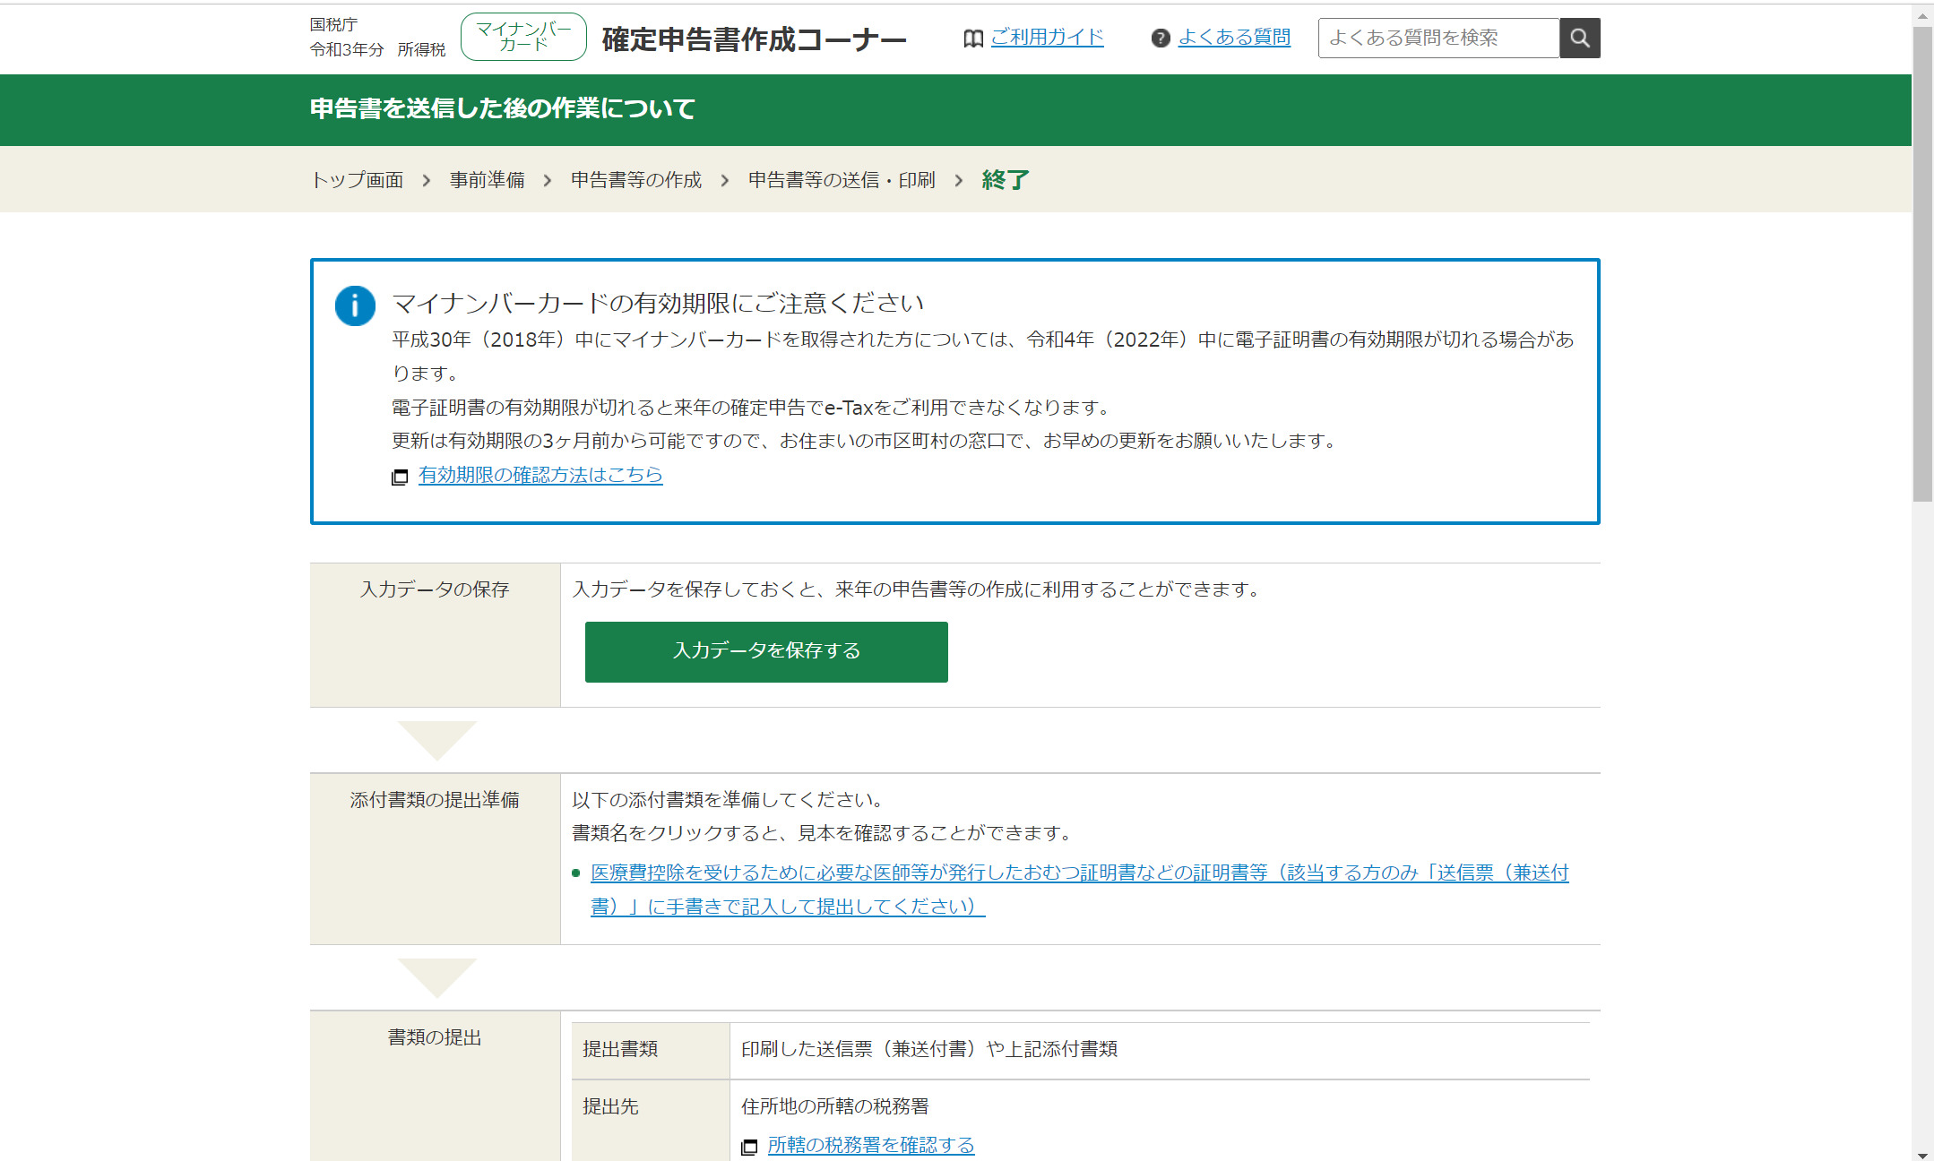Click scrollbar down arrow at bottom right
1934x1161 pixels.
point(1922,1154)
